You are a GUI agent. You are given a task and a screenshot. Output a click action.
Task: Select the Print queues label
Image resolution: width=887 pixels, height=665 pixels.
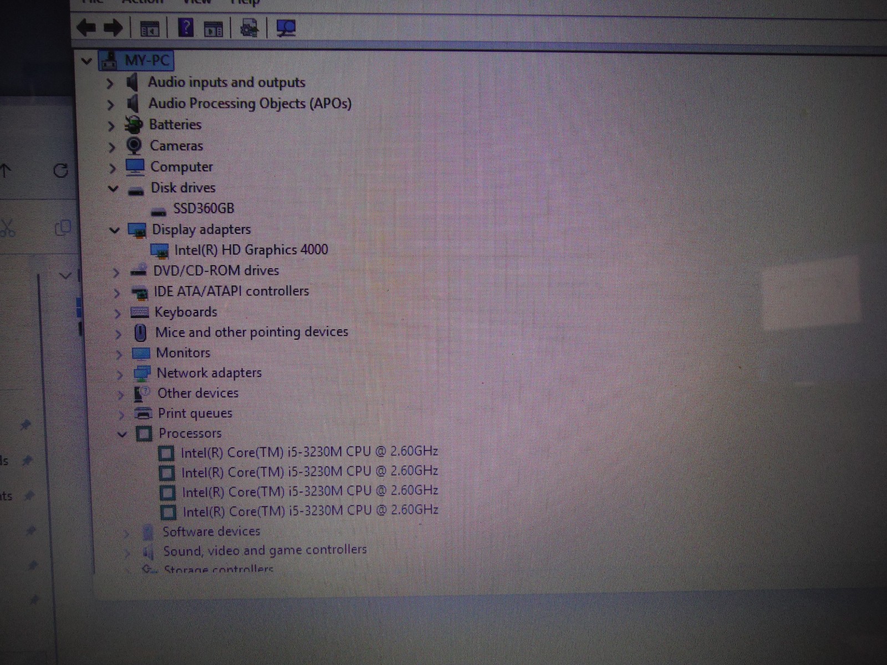pos(195,413)
